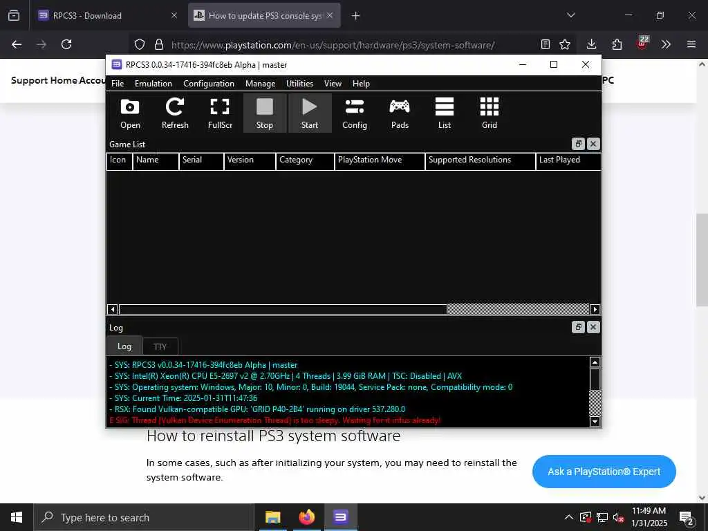This screenshot has height=531, width=708.
Task: Open the Help menu in RPCS3
Action: tap(361, 84)
